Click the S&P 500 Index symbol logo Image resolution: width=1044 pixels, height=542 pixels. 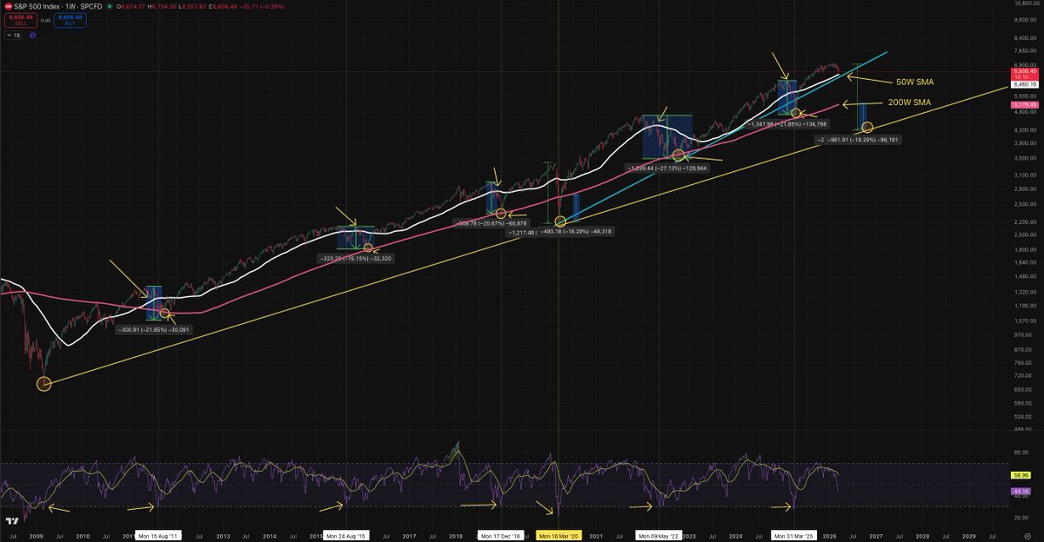click(9, 5)
